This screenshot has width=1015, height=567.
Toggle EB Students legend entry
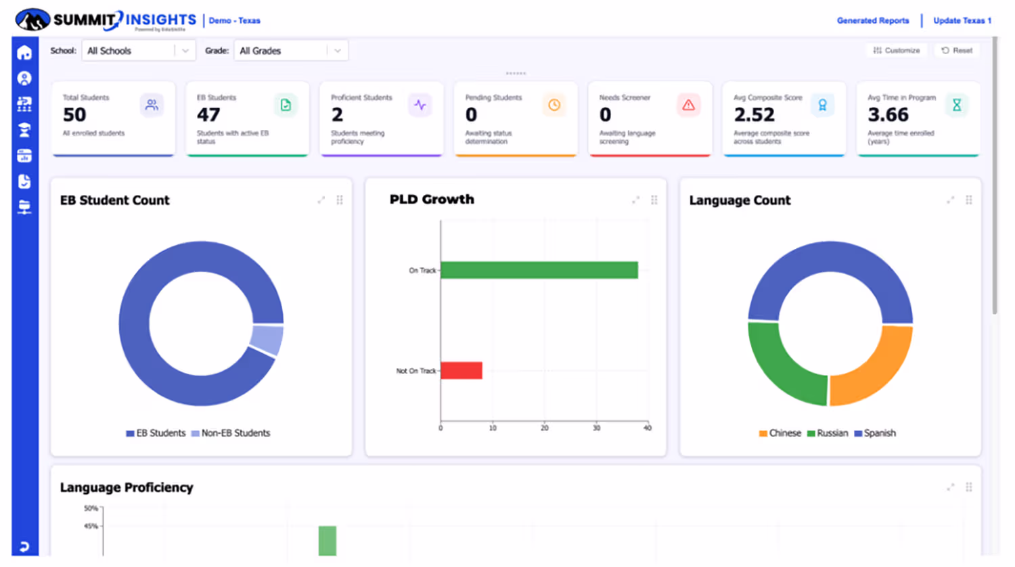click(156, 433)
